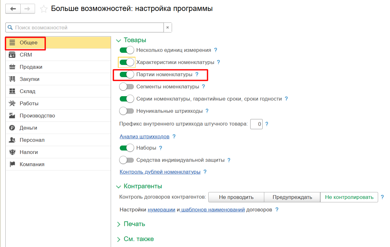Open help for barcode prefix field
This screenshot has height=247, width=390.
pos(267,124)
